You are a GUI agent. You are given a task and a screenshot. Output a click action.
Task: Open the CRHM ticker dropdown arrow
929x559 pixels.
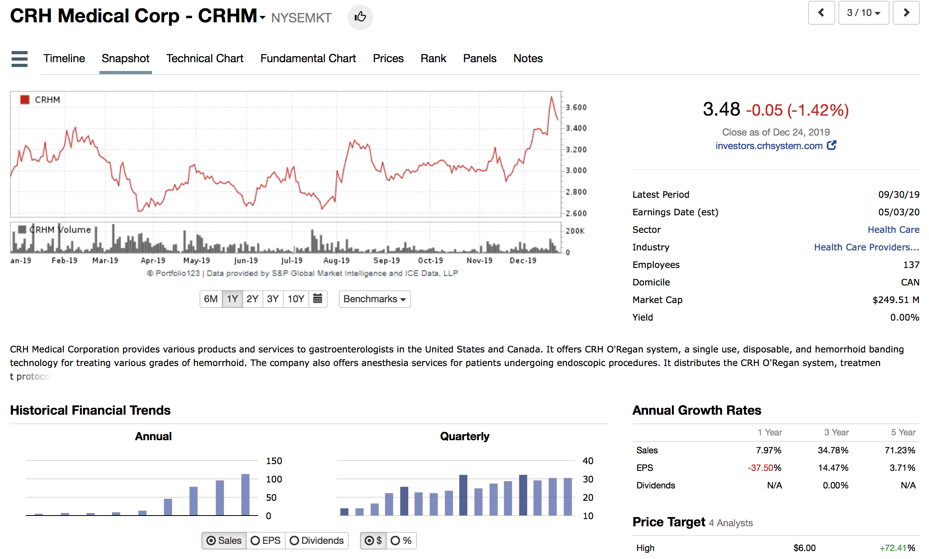[x=262, y=18]
